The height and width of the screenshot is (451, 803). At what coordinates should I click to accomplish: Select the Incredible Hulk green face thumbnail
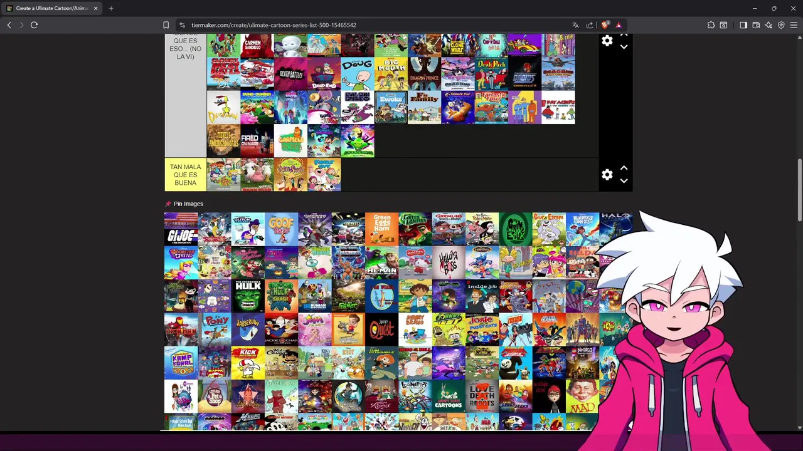click(x=248, y=296)
